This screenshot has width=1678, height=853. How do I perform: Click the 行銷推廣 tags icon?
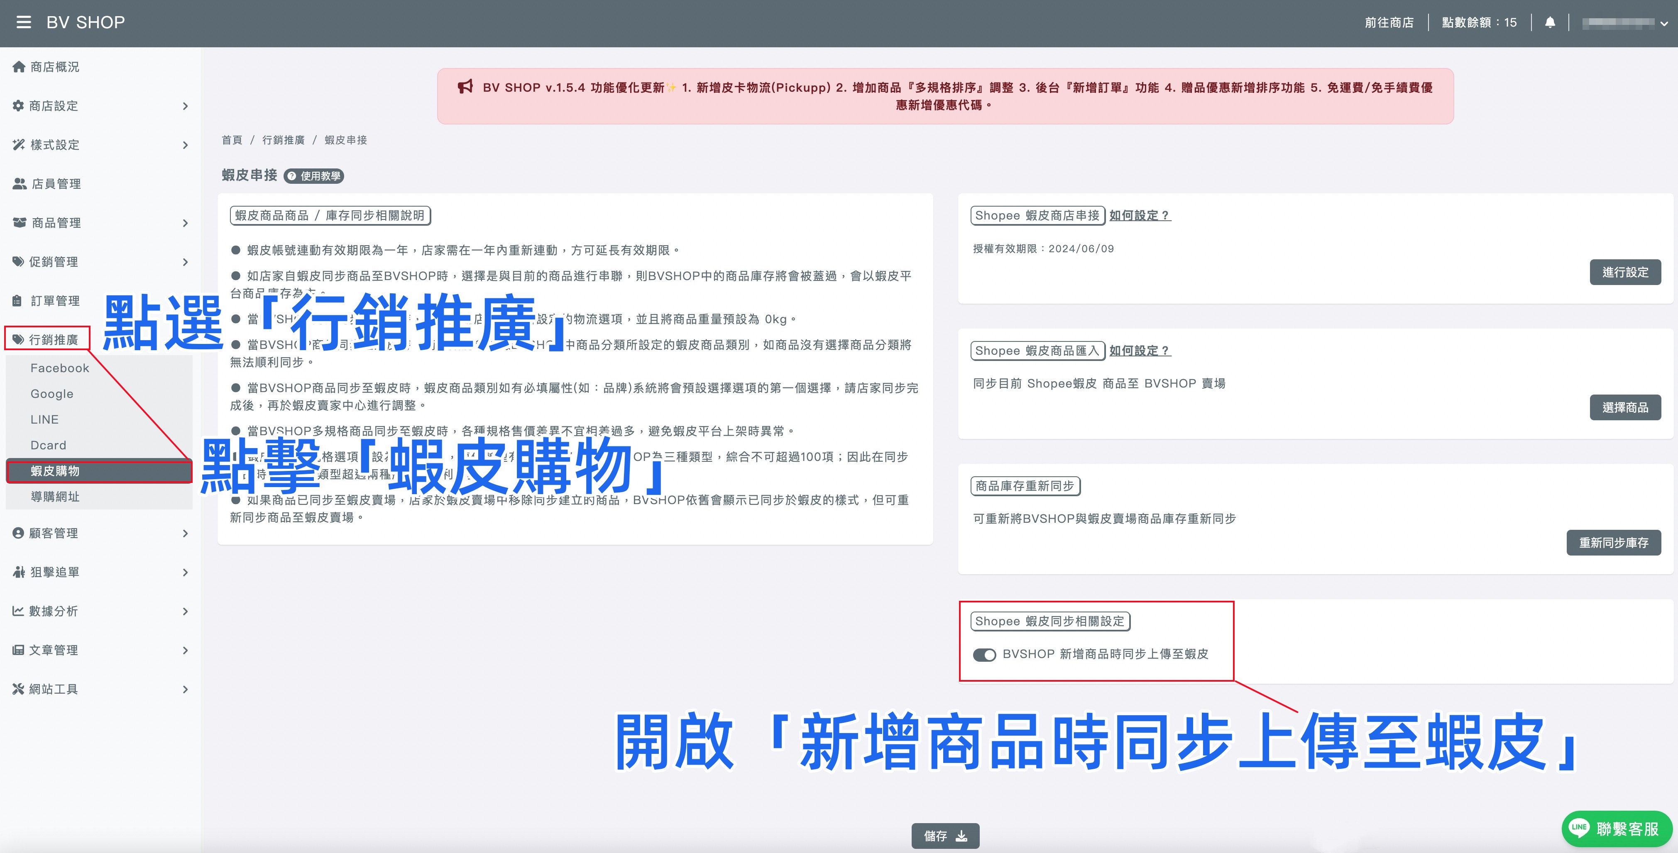coord(18,339)
